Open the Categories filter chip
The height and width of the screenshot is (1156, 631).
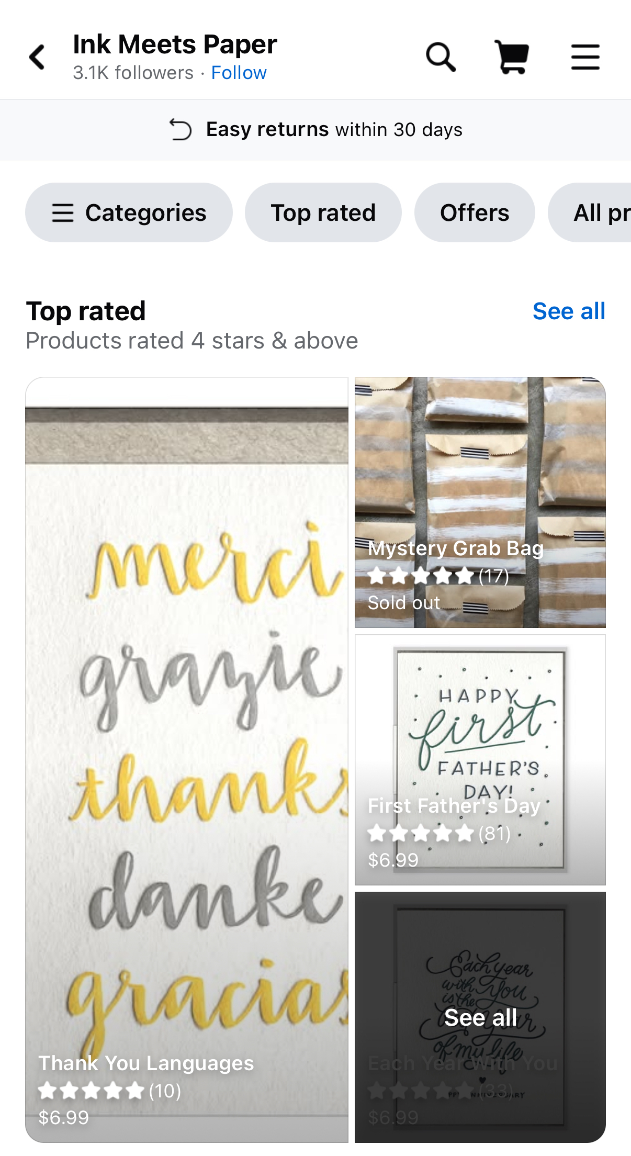[x=129, y=212]
